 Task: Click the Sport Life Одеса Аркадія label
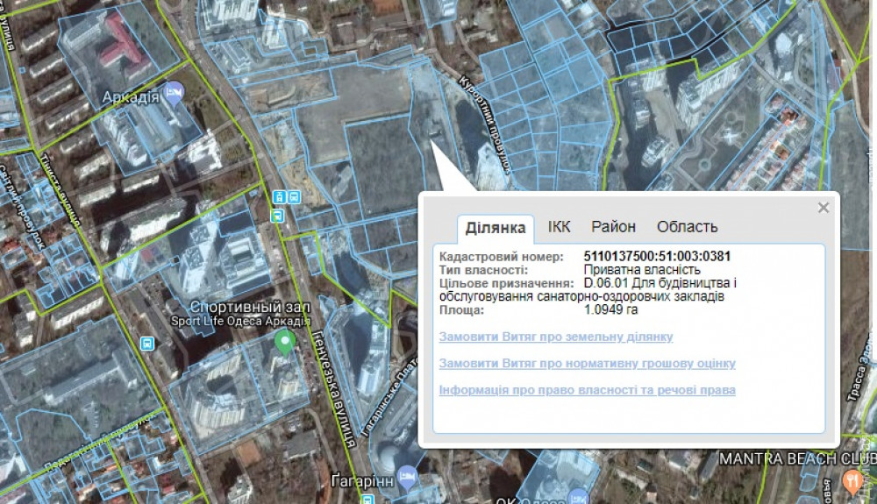pyautogui.click(x=240, y=321)
